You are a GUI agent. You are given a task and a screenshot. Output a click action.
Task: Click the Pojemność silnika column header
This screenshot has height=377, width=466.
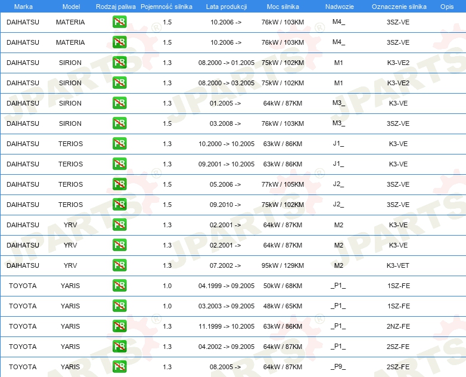[x=166, y=7]
